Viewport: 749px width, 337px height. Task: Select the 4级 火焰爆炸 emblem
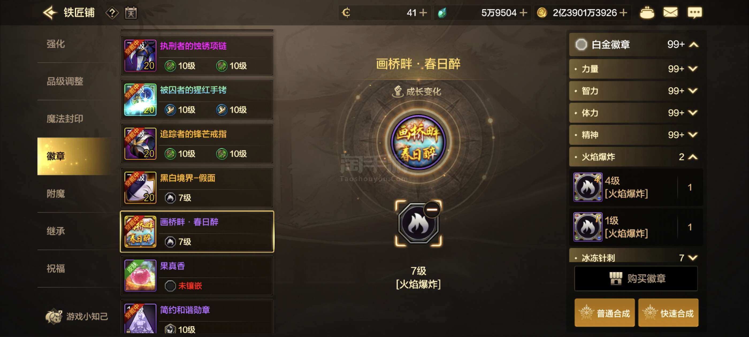click(x=636, y=187)
